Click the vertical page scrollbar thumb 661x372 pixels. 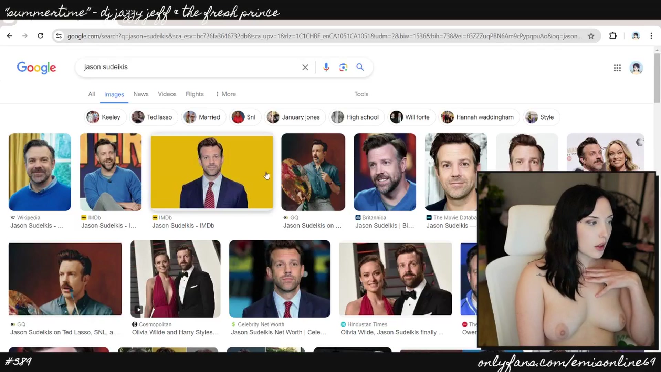[x=657, y=78]
